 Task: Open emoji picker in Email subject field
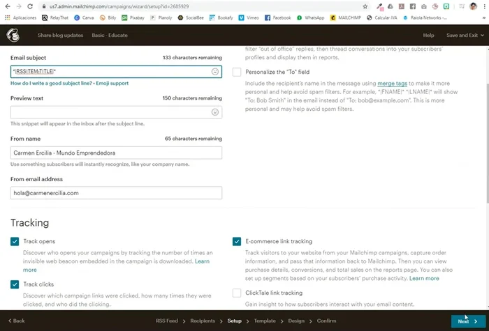215,71
